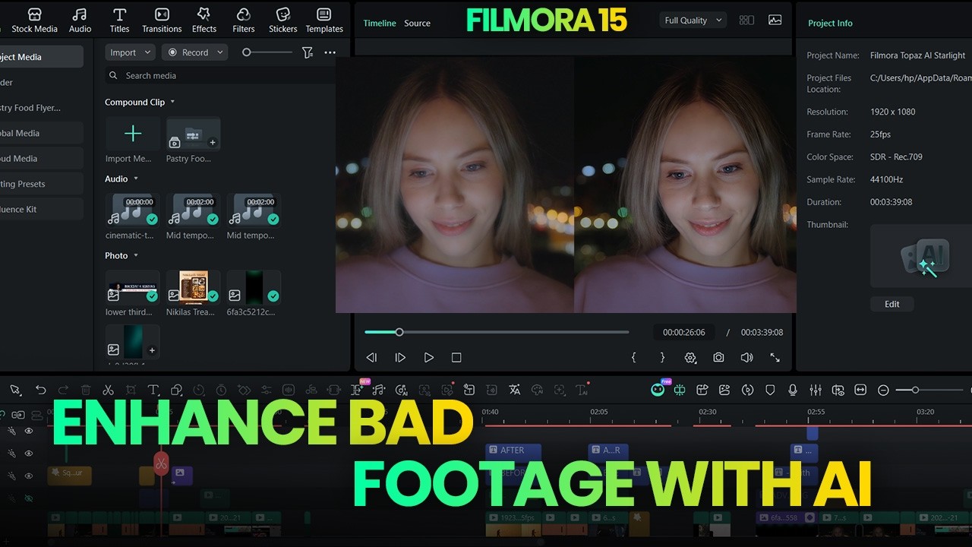Viewport: 972px width, 547px height.
Task: Click the checkmark badge on cinematic-t... audio
Action: coord(152,219)
